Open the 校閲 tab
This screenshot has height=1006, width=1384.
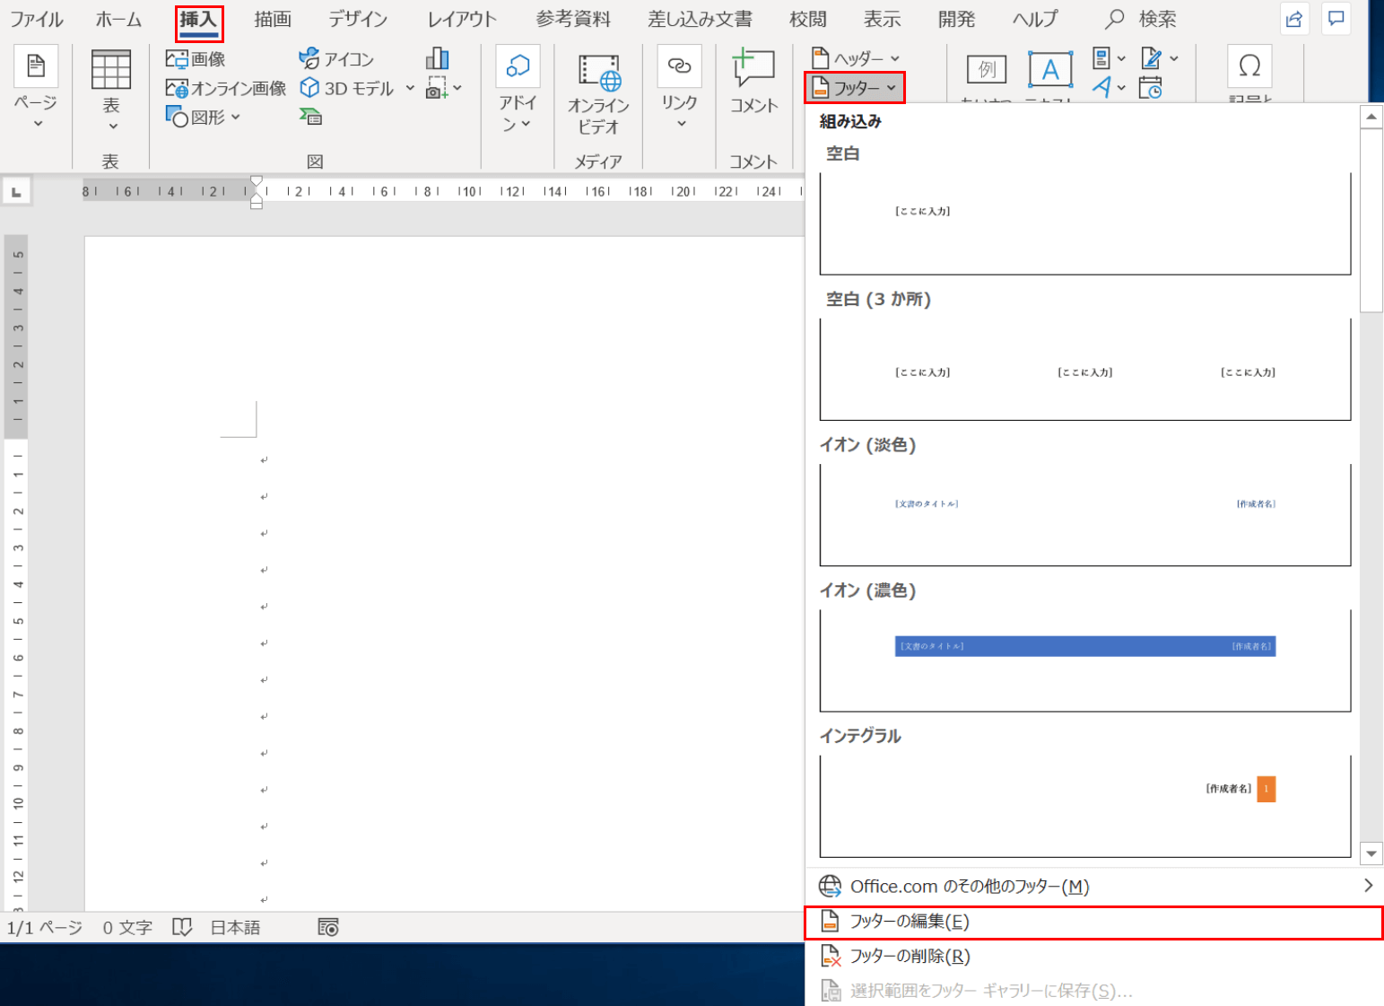[808, 19]
